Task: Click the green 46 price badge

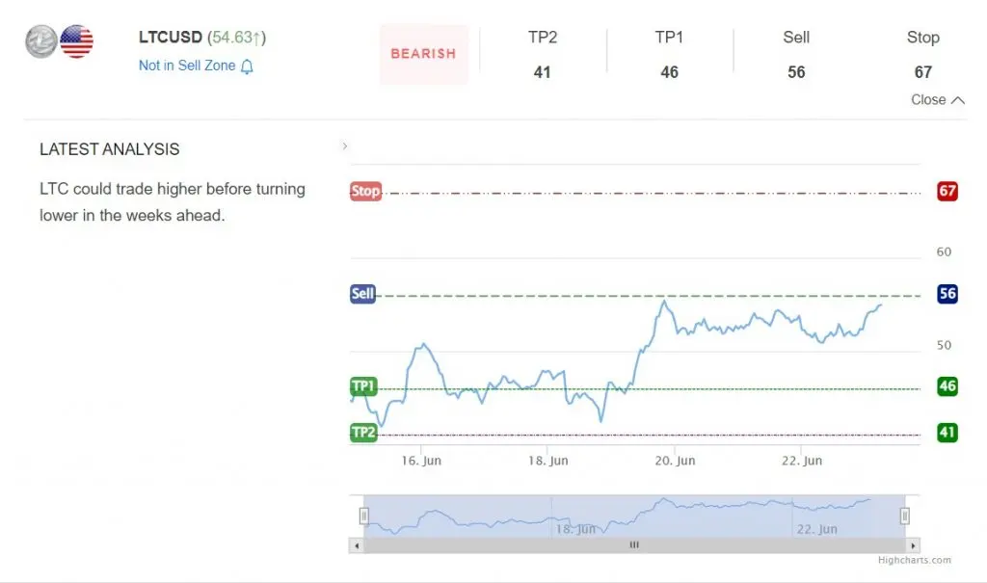Action: point(947,386)
